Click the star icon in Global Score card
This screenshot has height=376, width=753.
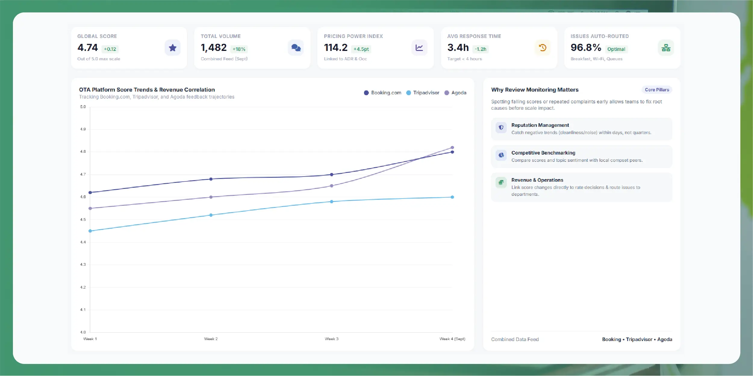[x=173, y=48]
